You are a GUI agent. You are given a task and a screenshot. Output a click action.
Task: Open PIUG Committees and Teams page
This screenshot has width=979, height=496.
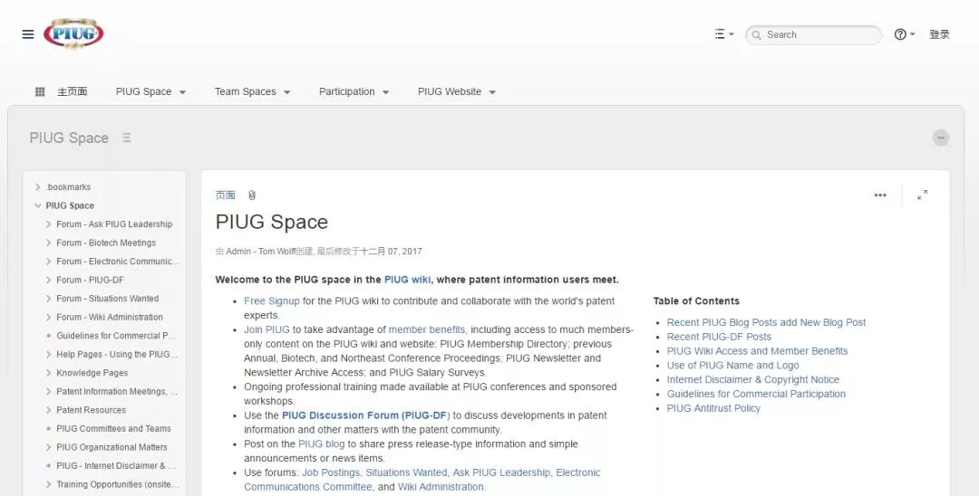click(113, 429)
